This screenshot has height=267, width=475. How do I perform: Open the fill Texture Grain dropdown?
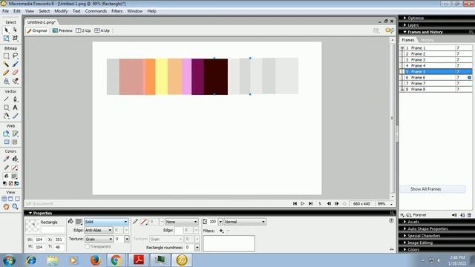tap(99, 239)
